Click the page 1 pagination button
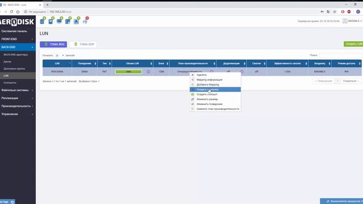Viewport: 363px width, 204px height. pos(337,81)
